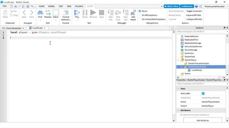This screenshot has width=229, height=128.
Task: Switch to the PLUGINS ribbon tab
Action: (x=79, y=6)
